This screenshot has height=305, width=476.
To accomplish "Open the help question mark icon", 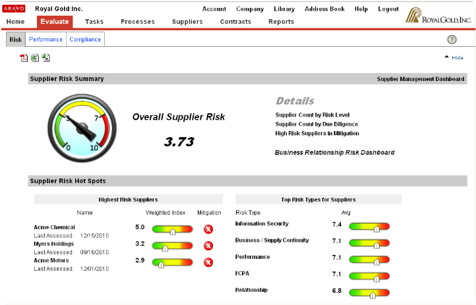I will (452, 40).
